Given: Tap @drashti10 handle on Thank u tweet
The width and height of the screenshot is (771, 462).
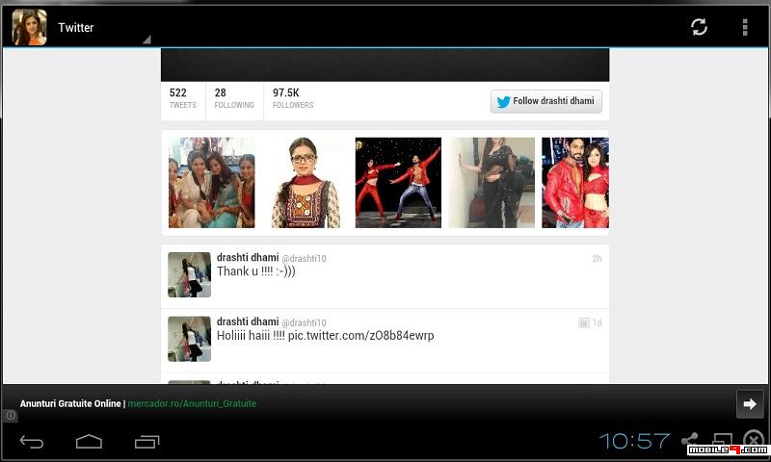Looking at the screenshot, I should click(x=304, y=258).
